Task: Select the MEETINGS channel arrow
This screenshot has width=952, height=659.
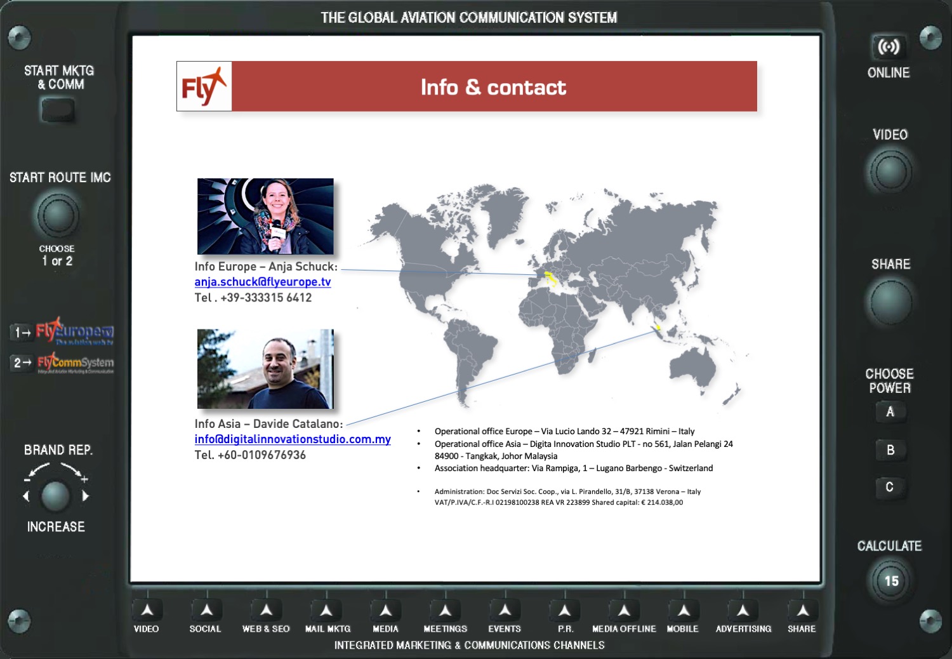Action: (x=446, y=610)
